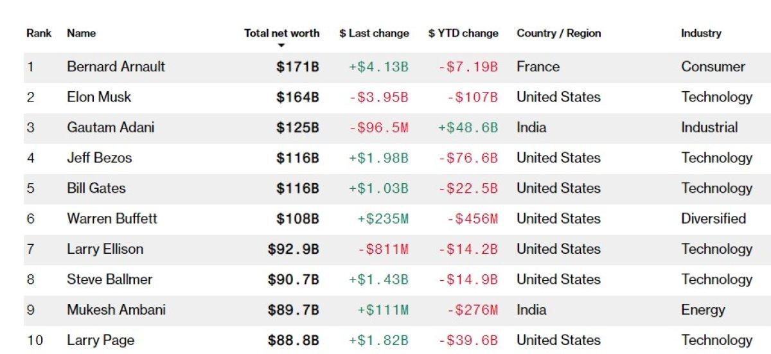Open Larry Page's profile link
Image resolution: width=771 pixels, height=354 pixels.
click(100, 340)
